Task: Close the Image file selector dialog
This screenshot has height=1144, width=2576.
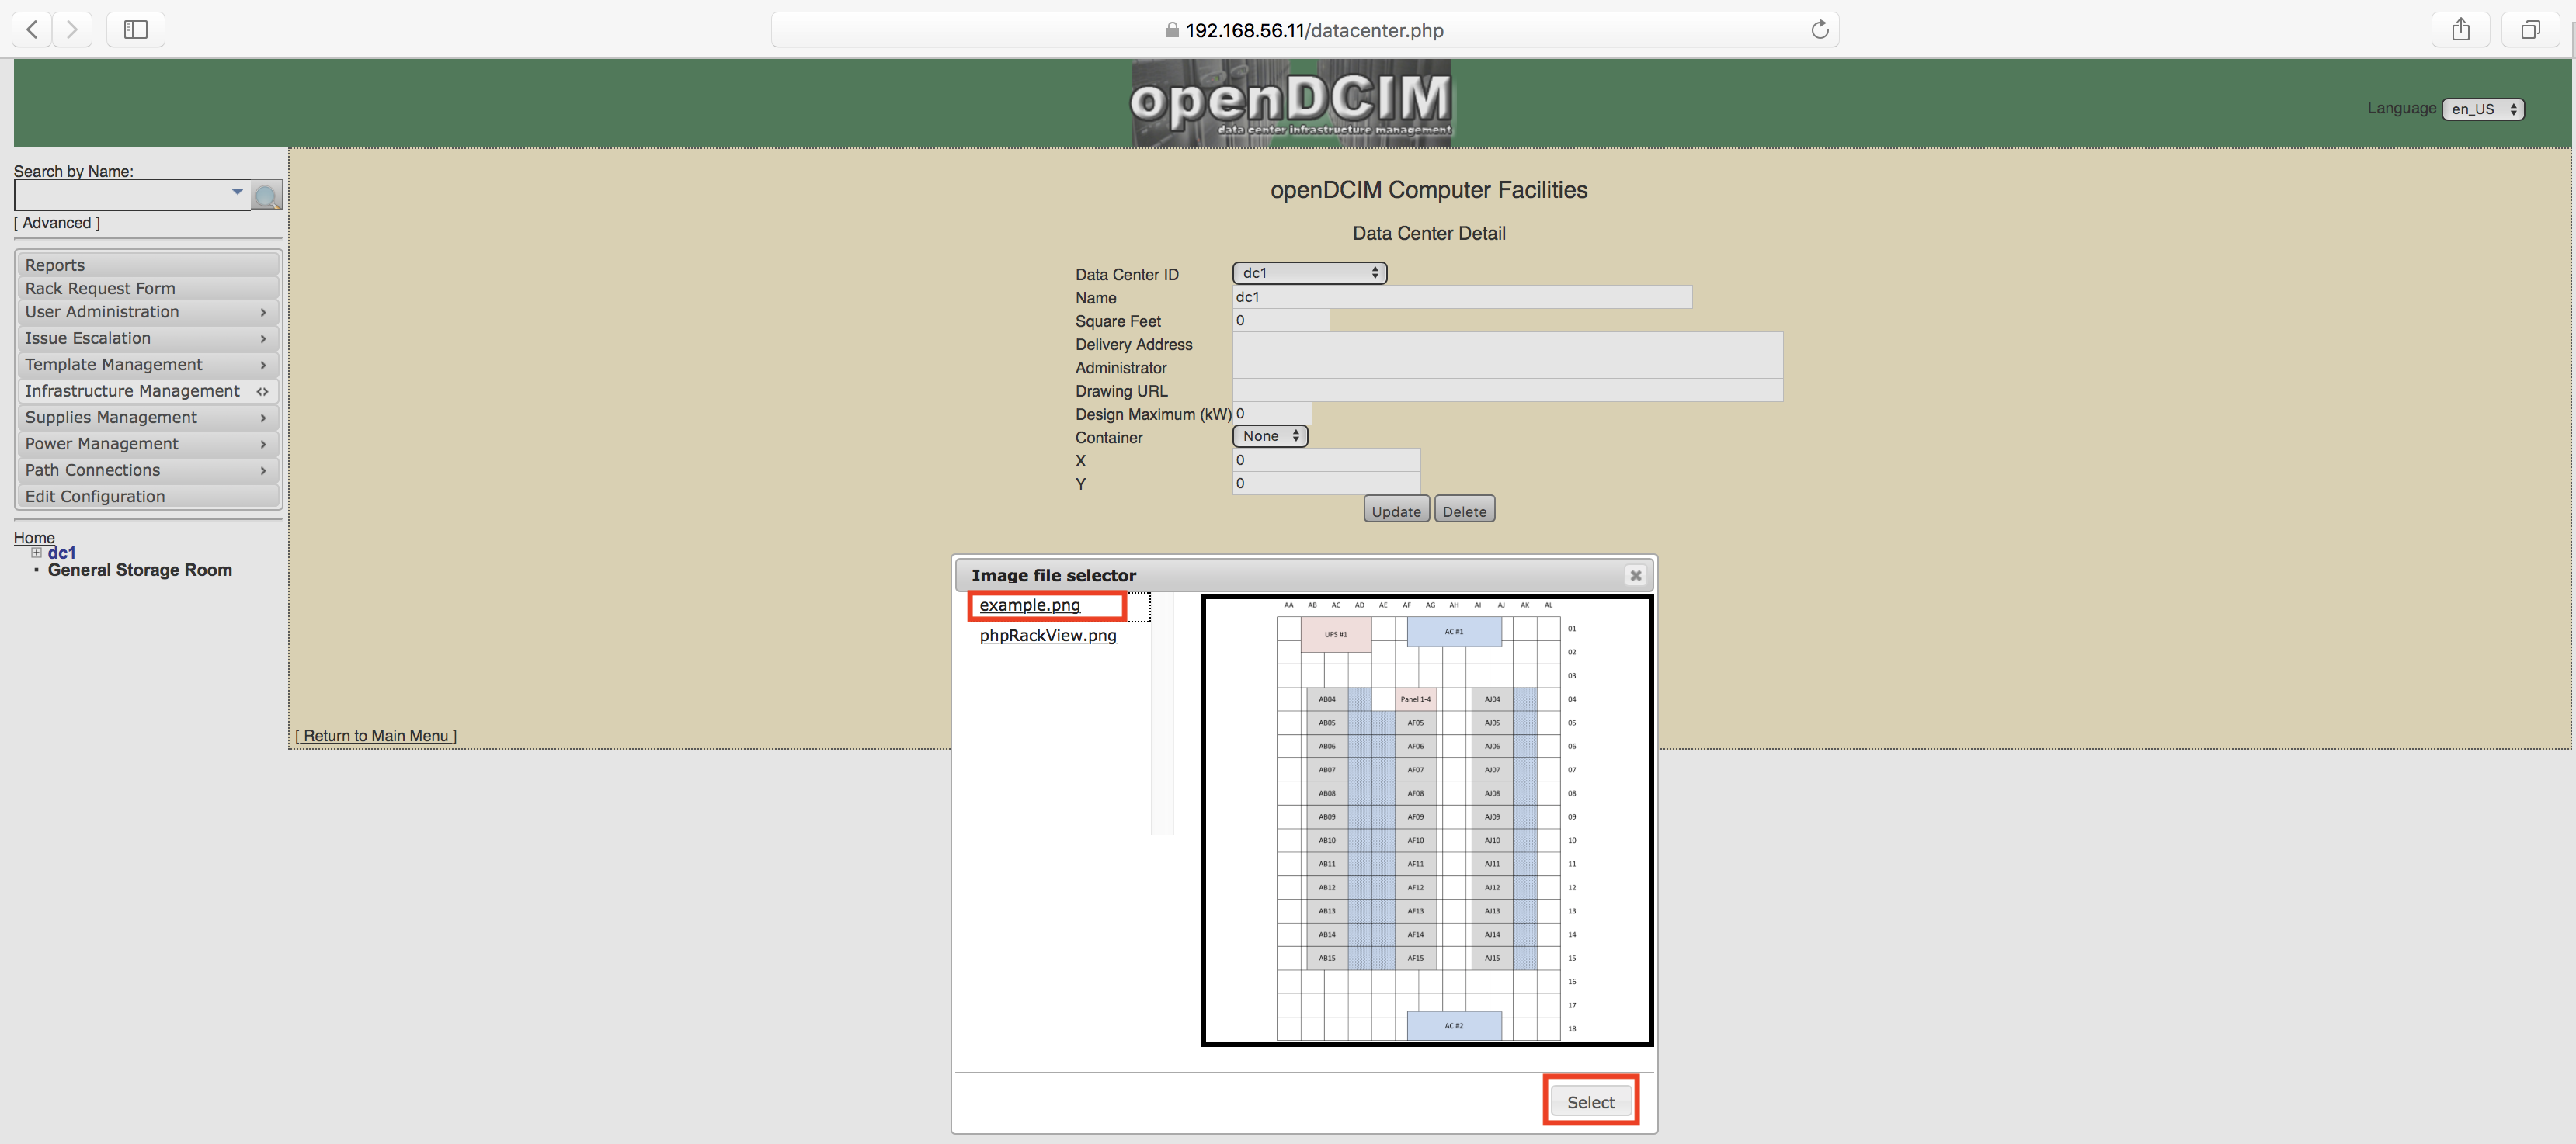Action: coord(1635,576)
